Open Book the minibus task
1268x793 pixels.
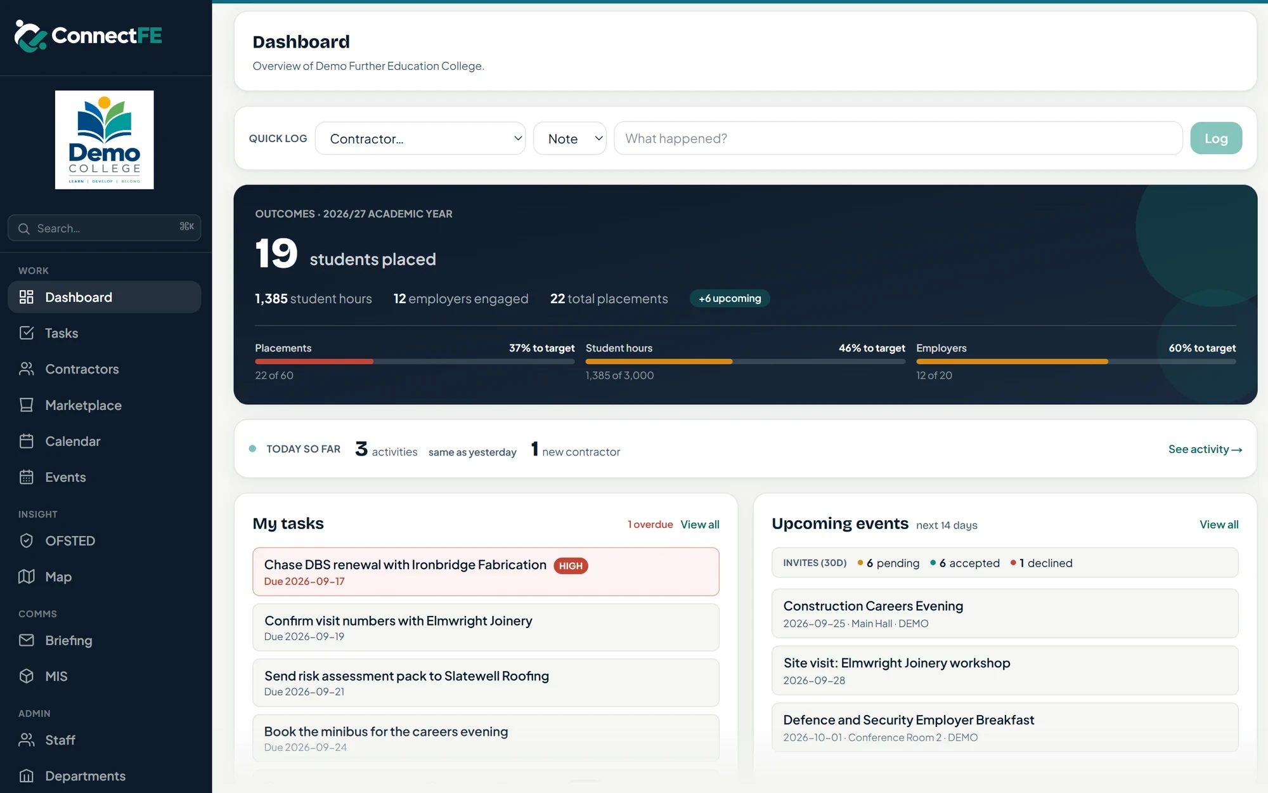coord(486,738)
